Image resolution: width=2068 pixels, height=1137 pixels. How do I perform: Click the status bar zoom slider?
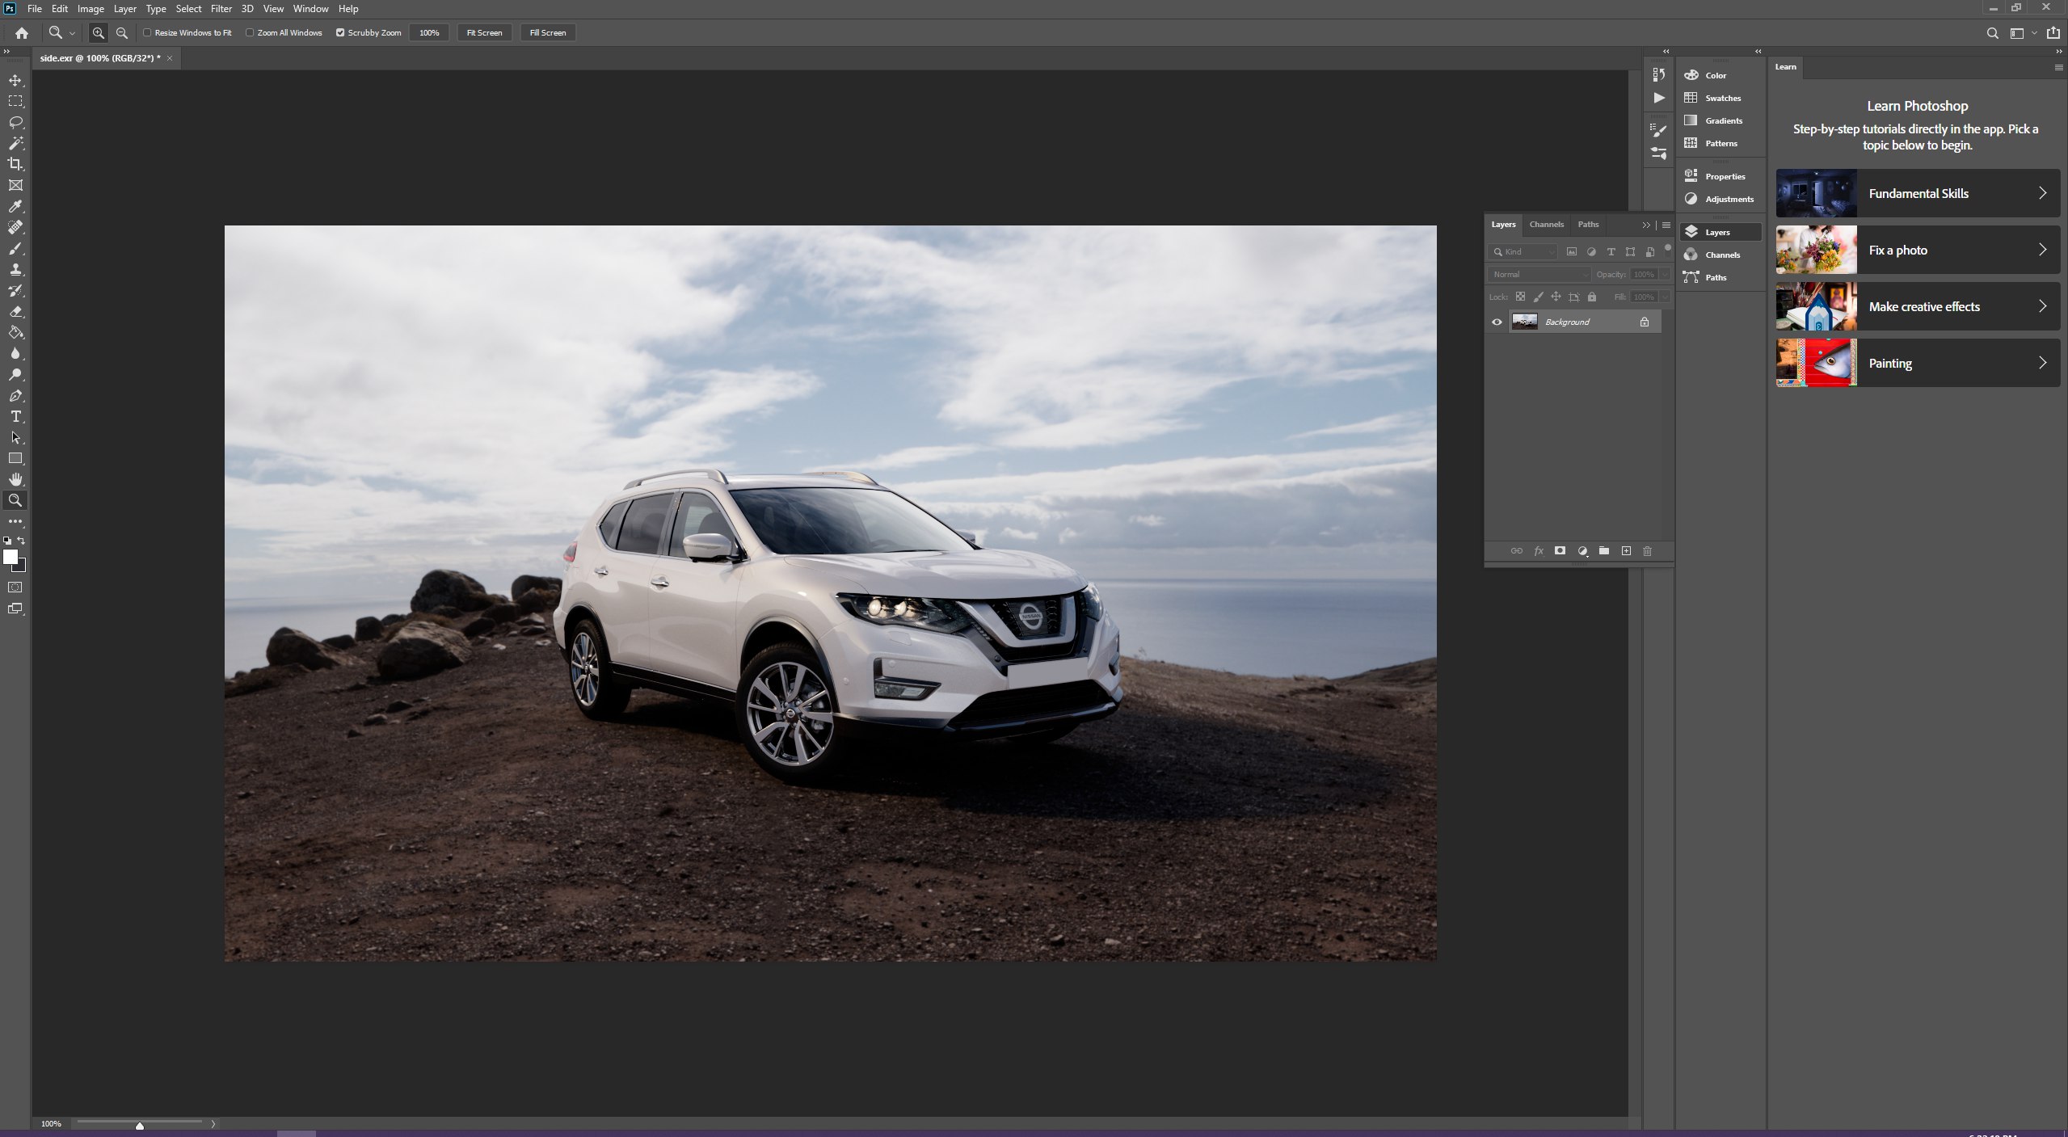coord(140,1123)
